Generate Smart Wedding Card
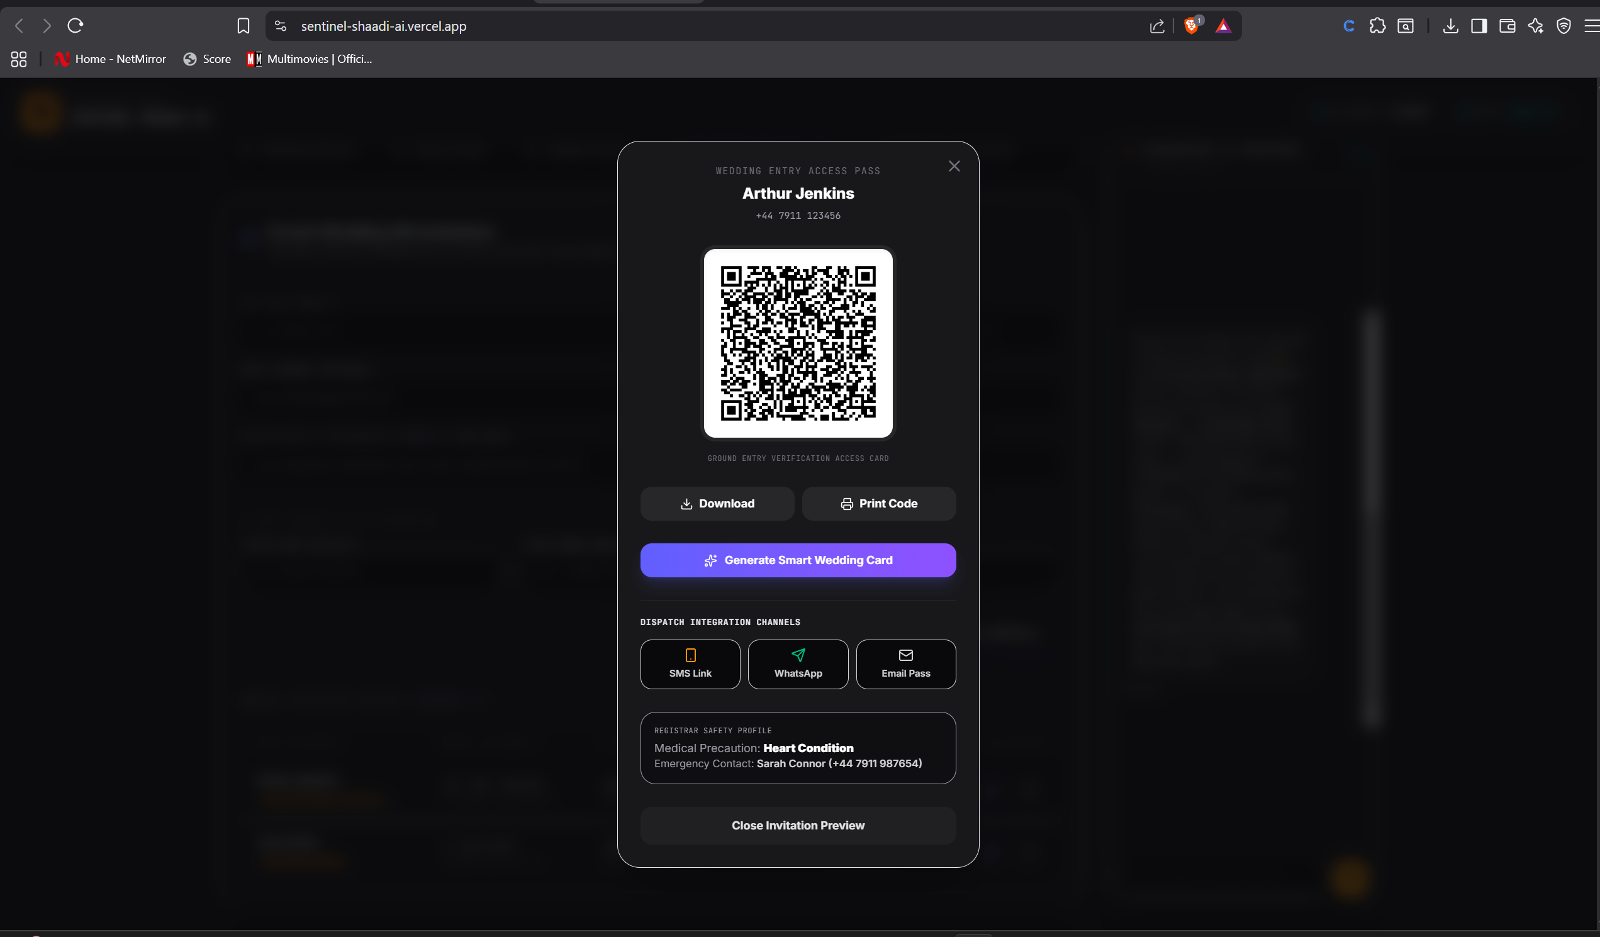The image size is (1600, 937). (798, 560)
